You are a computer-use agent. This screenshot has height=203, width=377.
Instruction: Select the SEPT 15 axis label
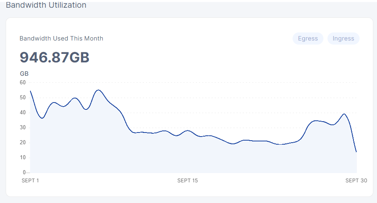(x=187, y=180)
